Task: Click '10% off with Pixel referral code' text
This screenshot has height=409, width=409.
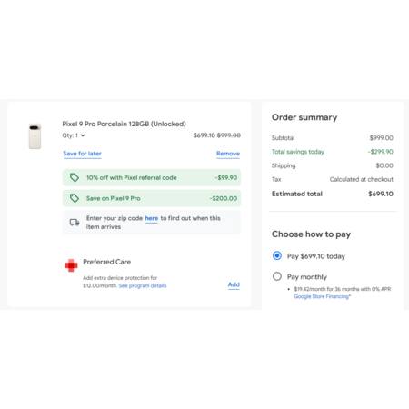Action: tap(132, 177)
